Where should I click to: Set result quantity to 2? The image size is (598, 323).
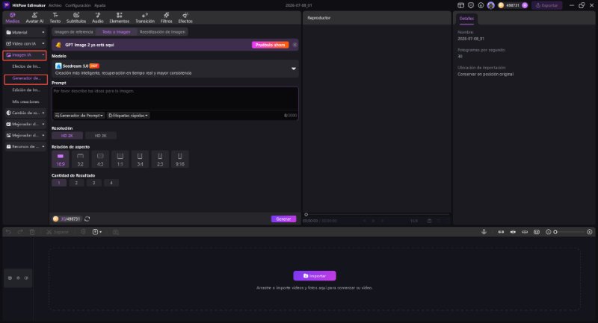coord(76,183)
